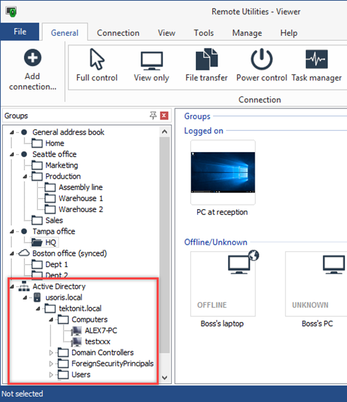The image size is (347, 402).
Task: Select the PC at reception thumbnail
Action: point(222,172)
